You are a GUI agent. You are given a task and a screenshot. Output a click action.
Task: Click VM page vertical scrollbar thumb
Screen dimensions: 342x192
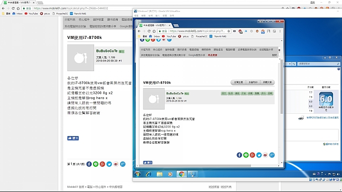coord(281,86)
